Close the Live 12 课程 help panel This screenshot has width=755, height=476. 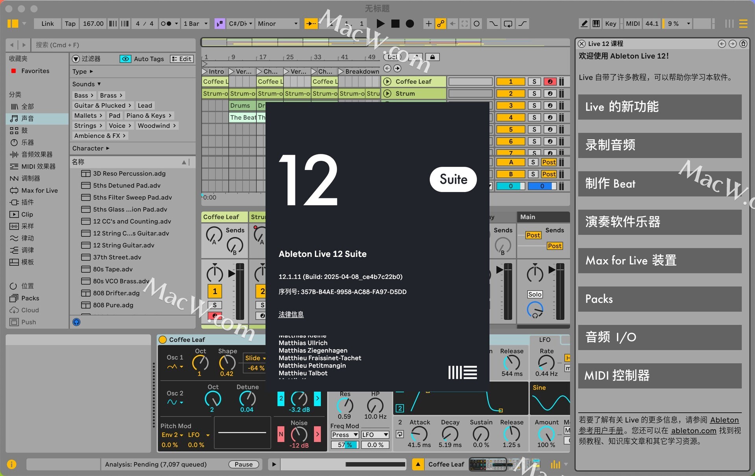click(x=582, y=44)
